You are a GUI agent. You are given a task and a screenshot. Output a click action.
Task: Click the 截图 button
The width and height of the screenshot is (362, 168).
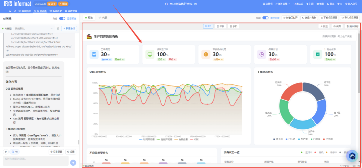click(337, 26)
